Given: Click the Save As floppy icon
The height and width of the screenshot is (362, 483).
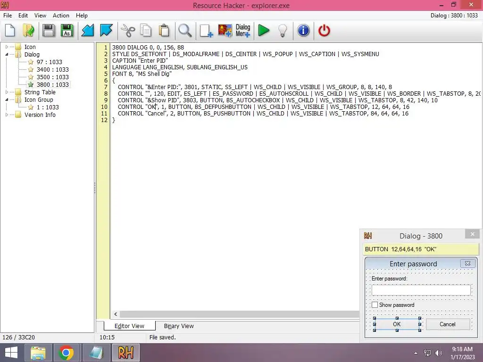Looking at the screenshot, I should click(x=67, y=31).
